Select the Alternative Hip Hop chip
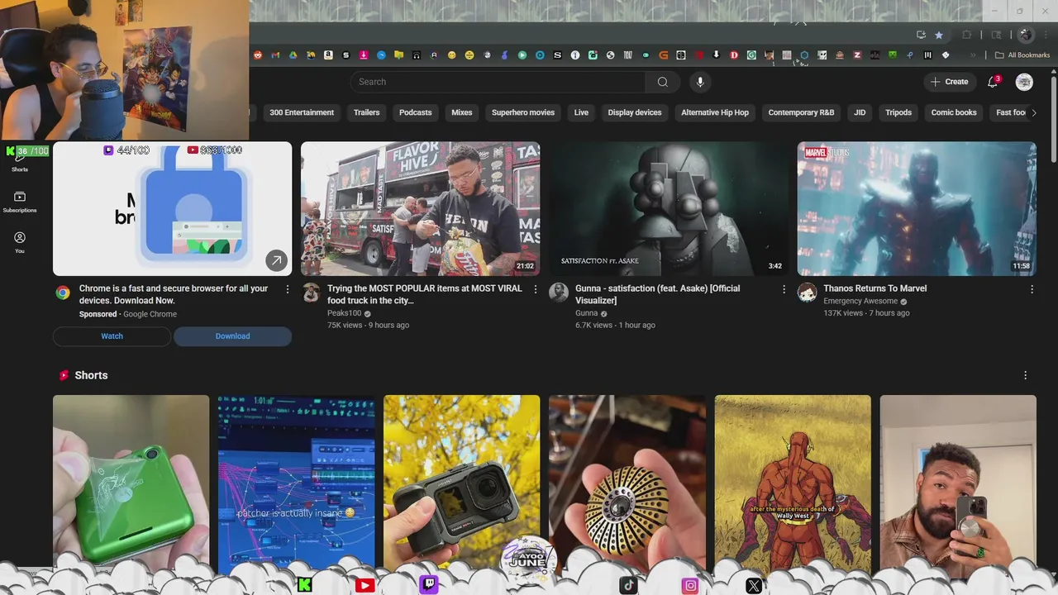This screenshot has width=1058, height=595. [715, 112]
